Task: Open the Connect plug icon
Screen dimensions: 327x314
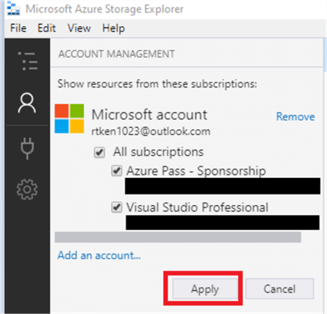Action: pos(27,148)
